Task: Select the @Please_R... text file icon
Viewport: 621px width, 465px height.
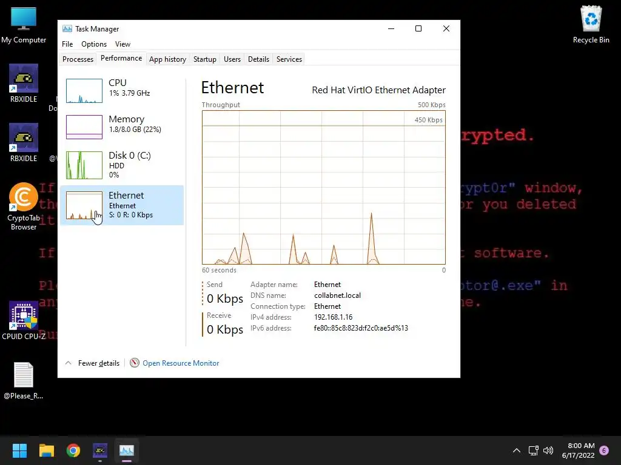Action: 24,381
